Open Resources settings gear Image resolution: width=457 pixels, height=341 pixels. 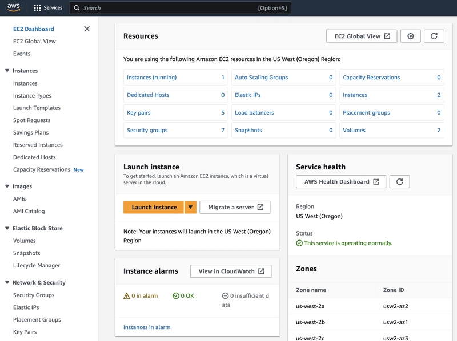(410, 36)
